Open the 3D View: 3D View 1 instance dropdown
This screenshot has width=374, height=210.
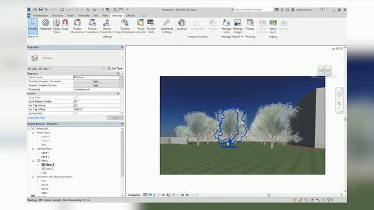tap(66, 69)
